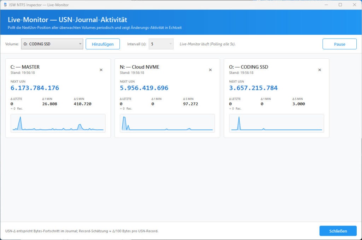The image size is (362, 240).
Task: Maximize the Live-Monitor window
Action: pos(340,5)
